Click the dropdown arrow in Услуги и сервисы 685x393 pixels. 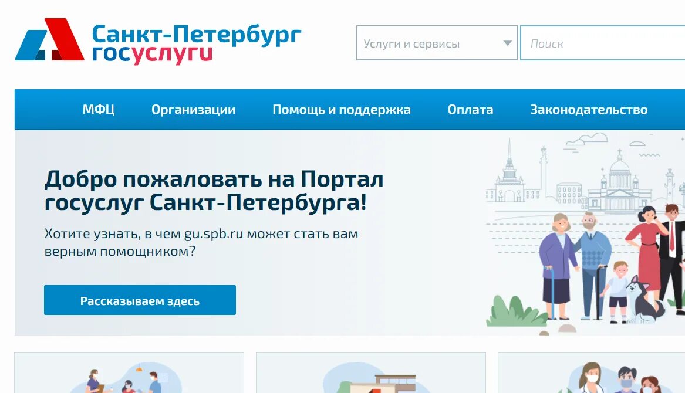pyautogui.click(x=507, y=43)
